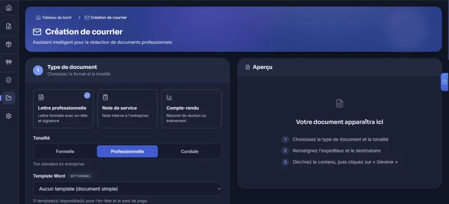Click 'Choisissez le type de document et la tonalité'
Image resolution: width=449 pixels, height=204 pixels.
point(341,140)
